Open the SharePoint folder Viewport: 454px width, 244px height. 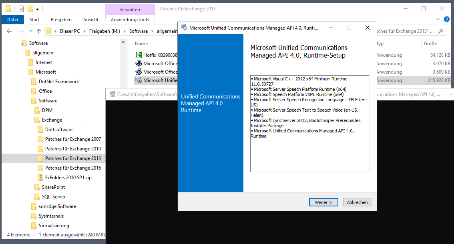coord(53,187)
